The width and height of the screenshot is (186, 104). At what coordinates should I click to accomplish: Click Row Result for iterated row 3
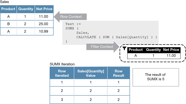click(119, 100)
